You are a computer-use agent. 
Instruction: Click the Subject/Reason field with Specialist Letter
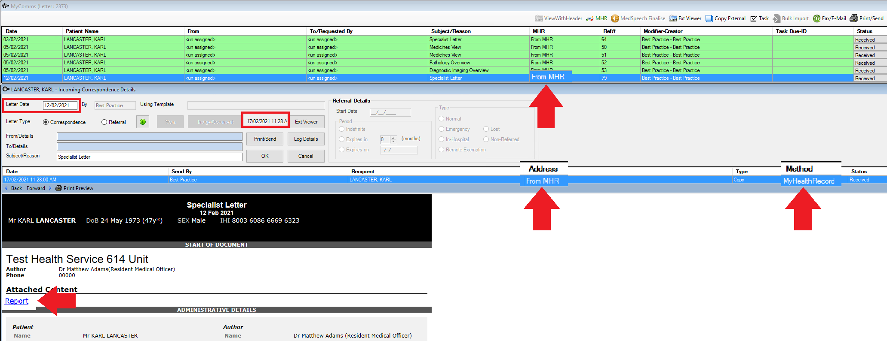pyautogui.click(x=150, y=157)
